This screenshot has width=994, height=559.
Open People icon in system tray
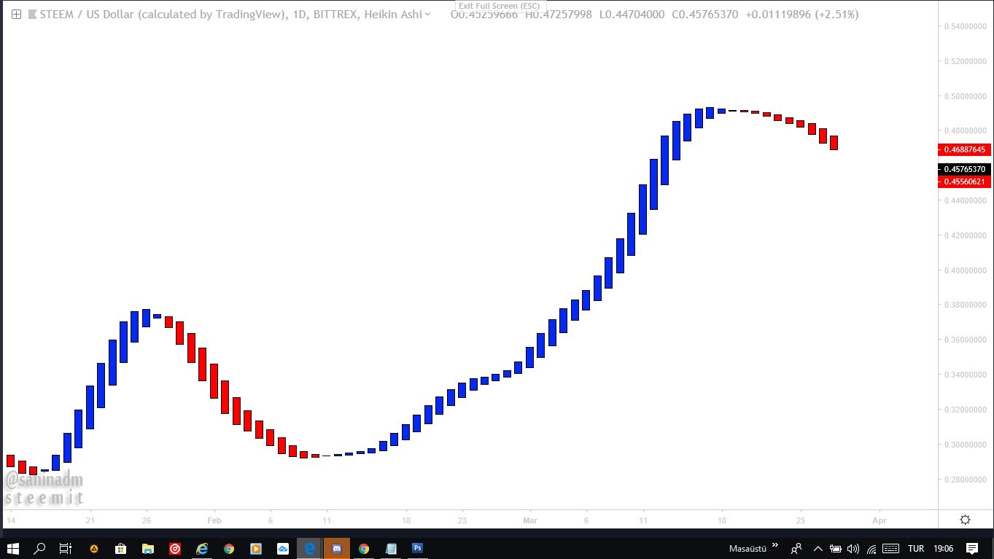[x=797, y=548]
